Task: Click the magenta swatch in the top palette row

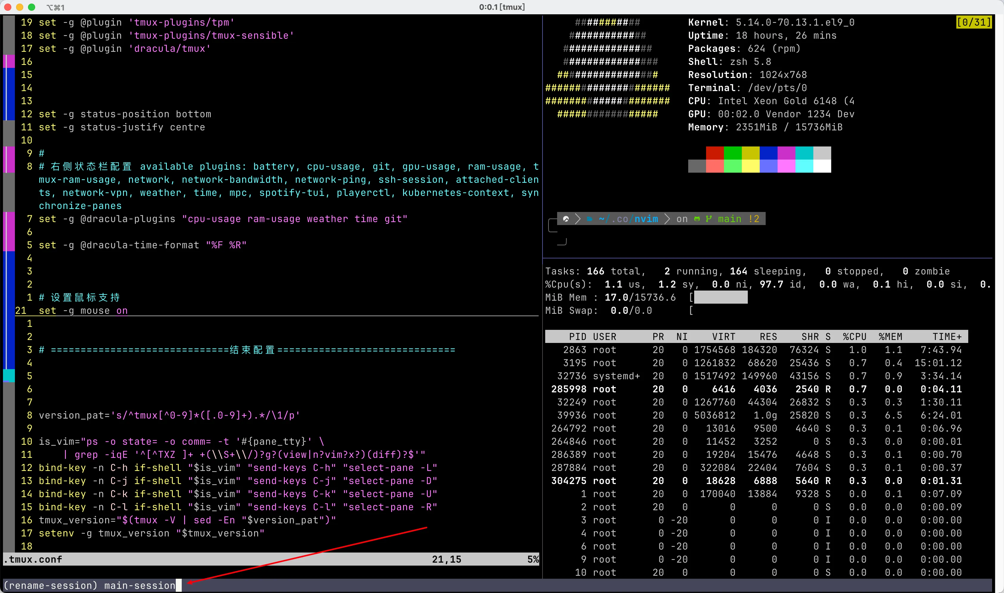Action: pyautogui.click(x=787, y=153)
